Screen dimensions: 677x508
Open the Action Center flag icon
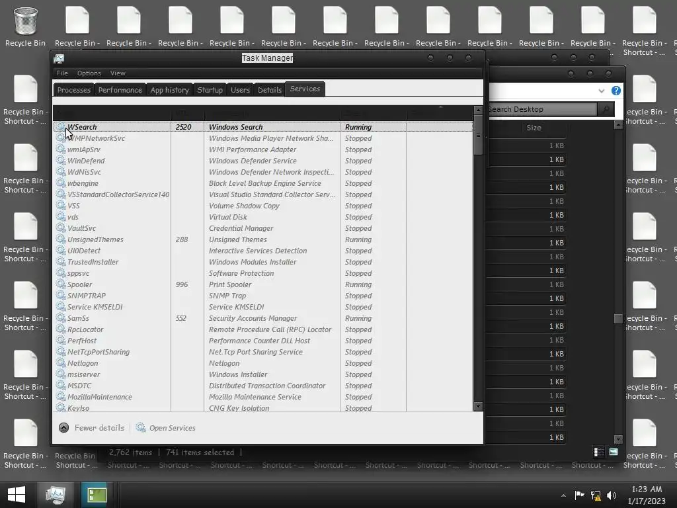(579, 495)
